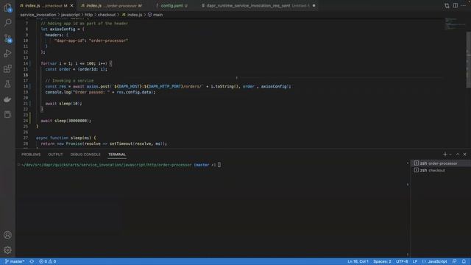471x265 pixels.
Task: Open the Docker whale view
Action: (7, 99)
